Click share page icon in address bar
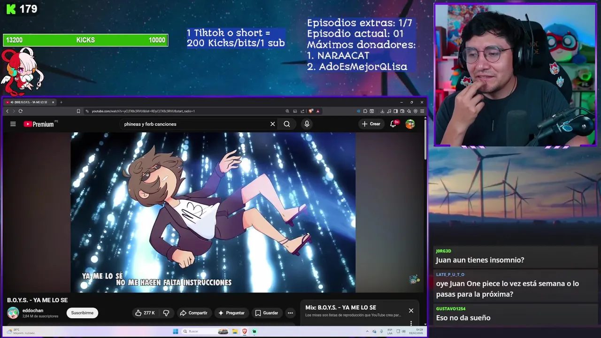Image resolution: width=601 pixels, height=338 pixels. click(302, 111)
